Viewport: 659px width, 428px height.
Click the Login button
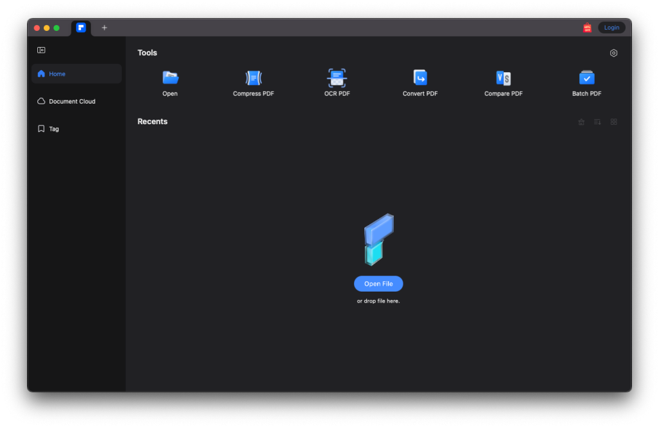(611, 27)
